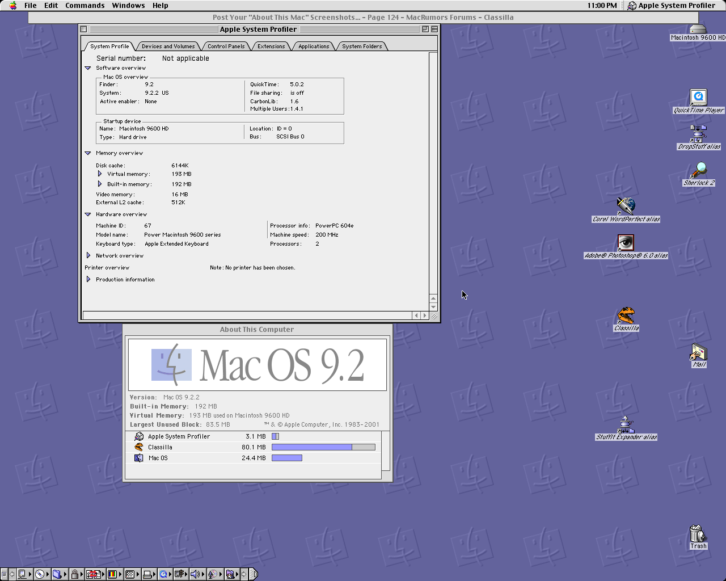The height and width of the screenshot is (581, 726).
Task: Select the Sherlock 2 desktop icon
Action: 698,170
